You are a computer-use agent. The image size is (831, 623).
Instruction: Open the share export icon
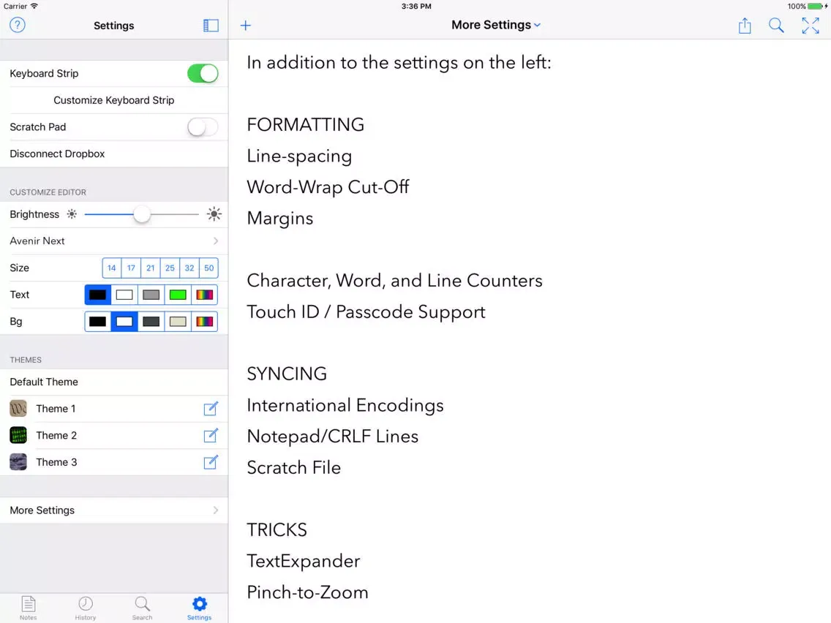[x=745, y=25]
